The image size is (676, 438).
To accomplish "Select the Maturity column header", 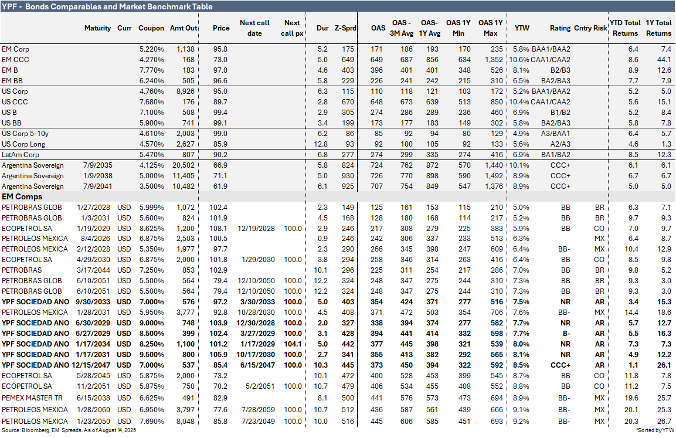I will [x=97, y=28].
